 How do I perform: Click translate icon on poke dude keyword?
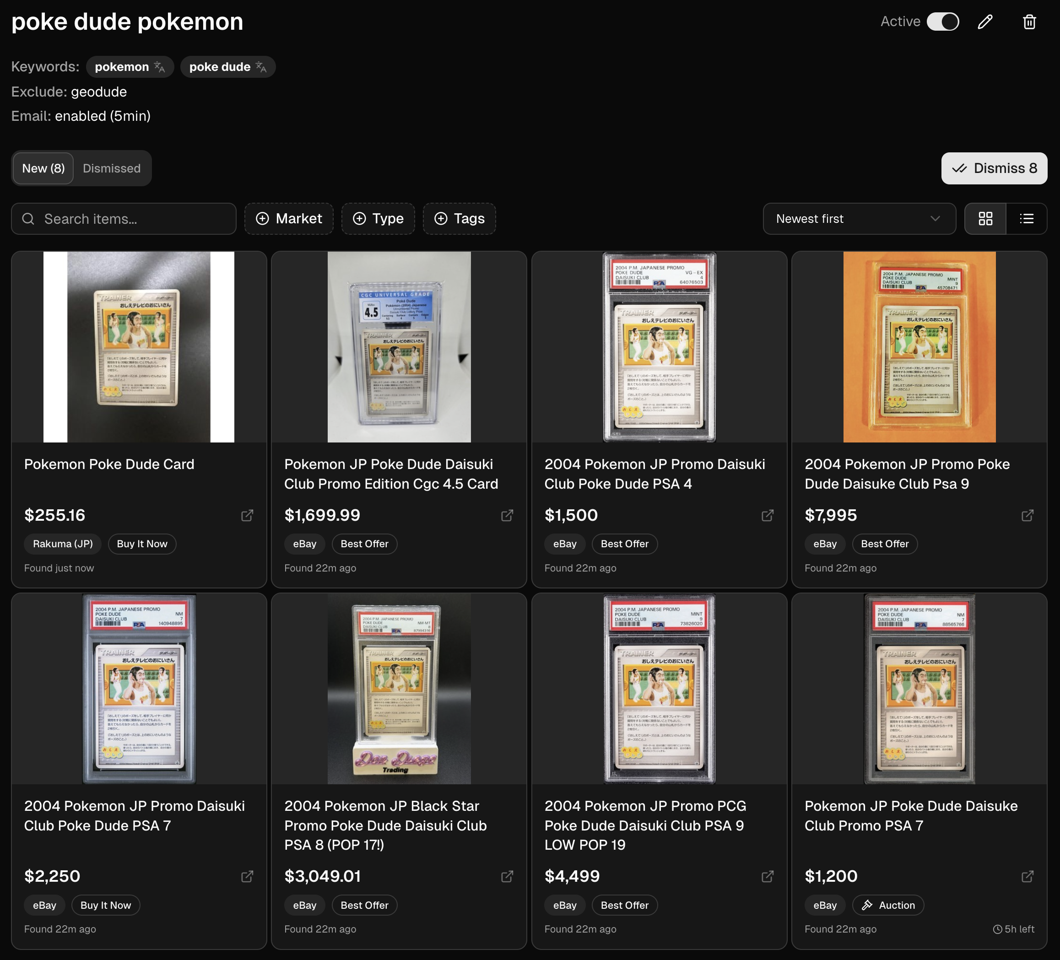coord(261,67)
